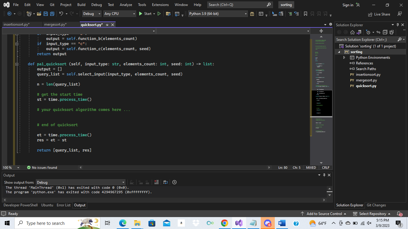The width and height of the screenshot is (408, 229).
Task: Click the Save All double-disk icon
Action: pyautogui.click(x=52, y=14)
